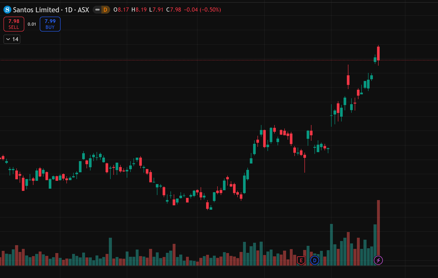438x278 pixels.
Task: Click the close value C7.98
Action: pos(174,10)
